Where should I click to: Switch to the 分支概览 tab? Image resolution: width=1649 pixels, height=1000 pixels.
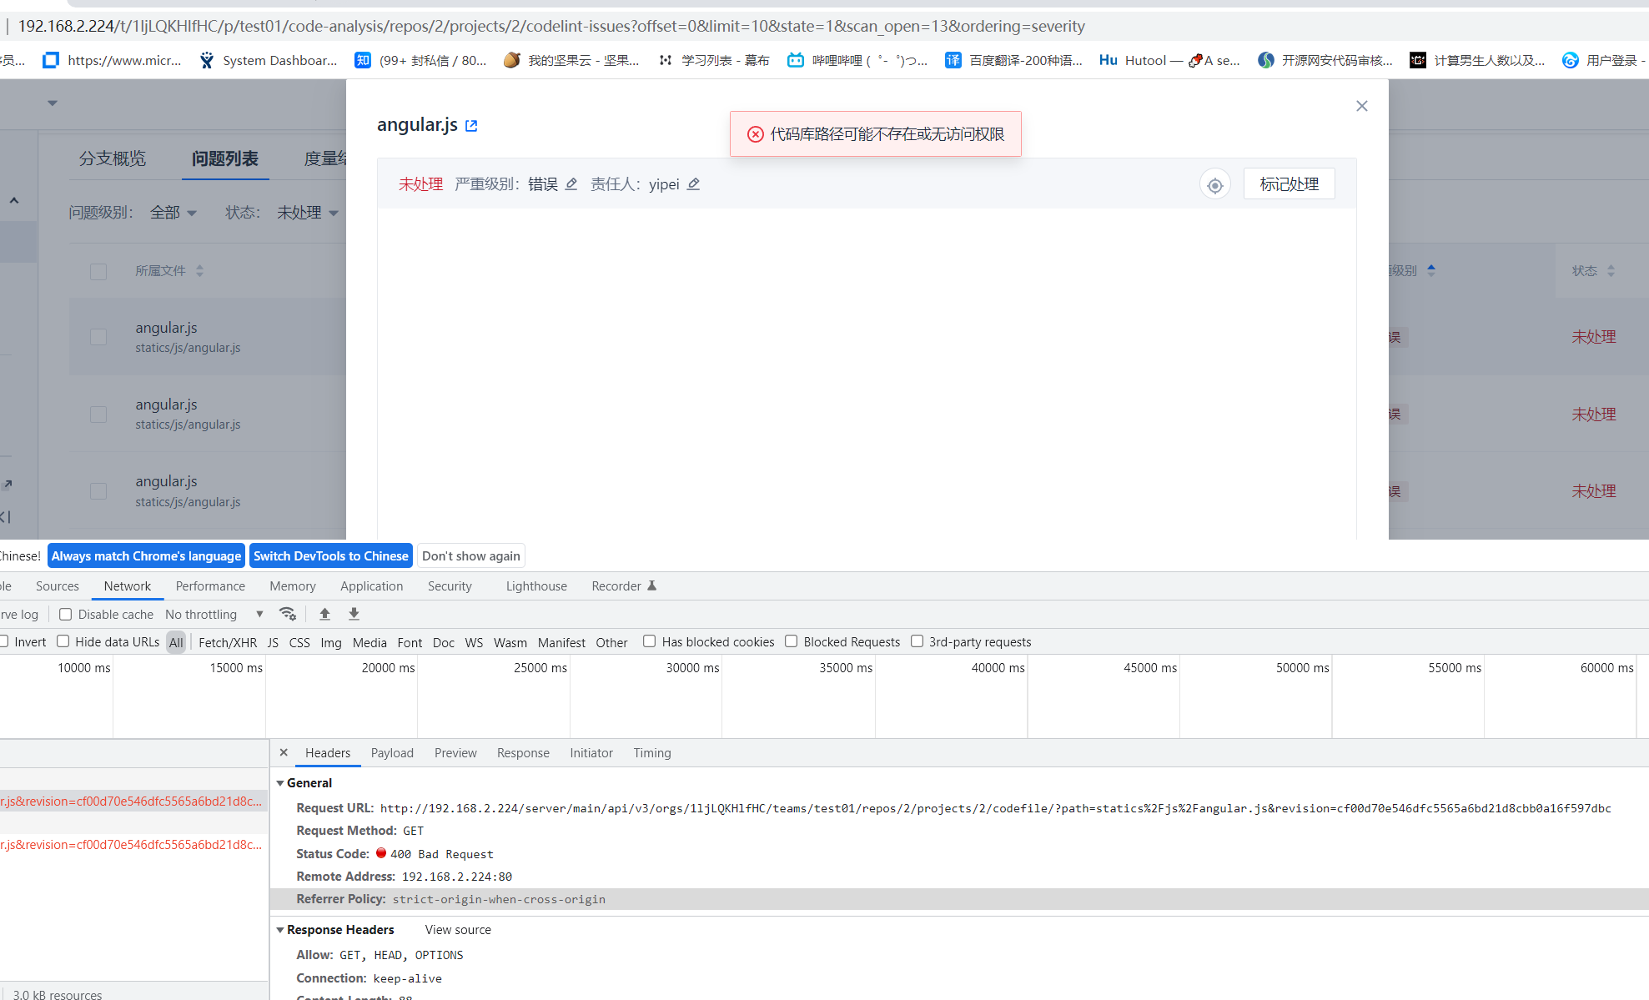tap(113, 158)
